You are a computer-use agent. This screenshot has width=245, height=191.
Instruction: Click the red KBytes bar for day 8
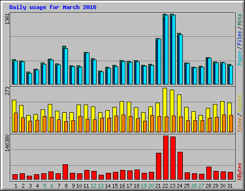(x=65, y=172)
